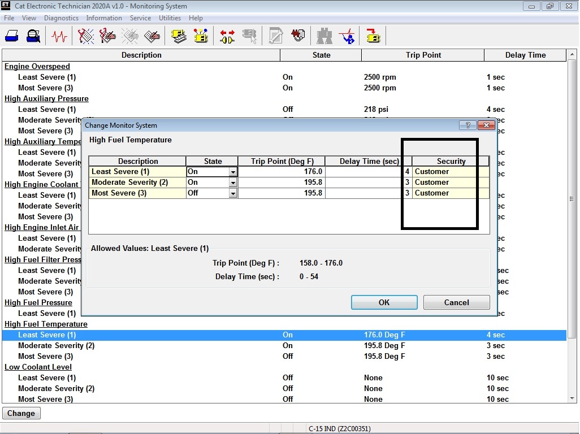The height and width of the screenshot is (434, 580).
Task: Click C-15 IND (Z2C00351) in status bar
Action: [x=340, y=429]
